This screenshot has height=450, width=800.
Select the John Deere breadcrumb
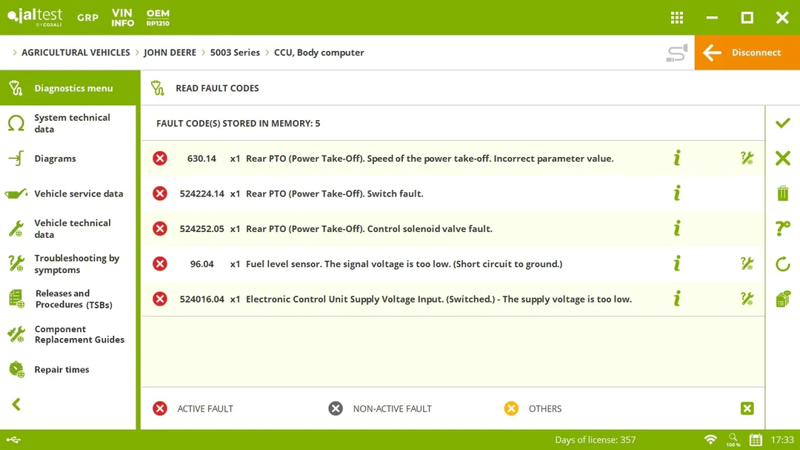(170, 53)
